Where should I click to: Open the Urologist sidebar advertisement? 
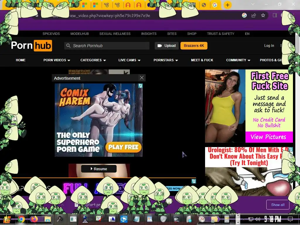pyautogui.click(x=249, y=171)
